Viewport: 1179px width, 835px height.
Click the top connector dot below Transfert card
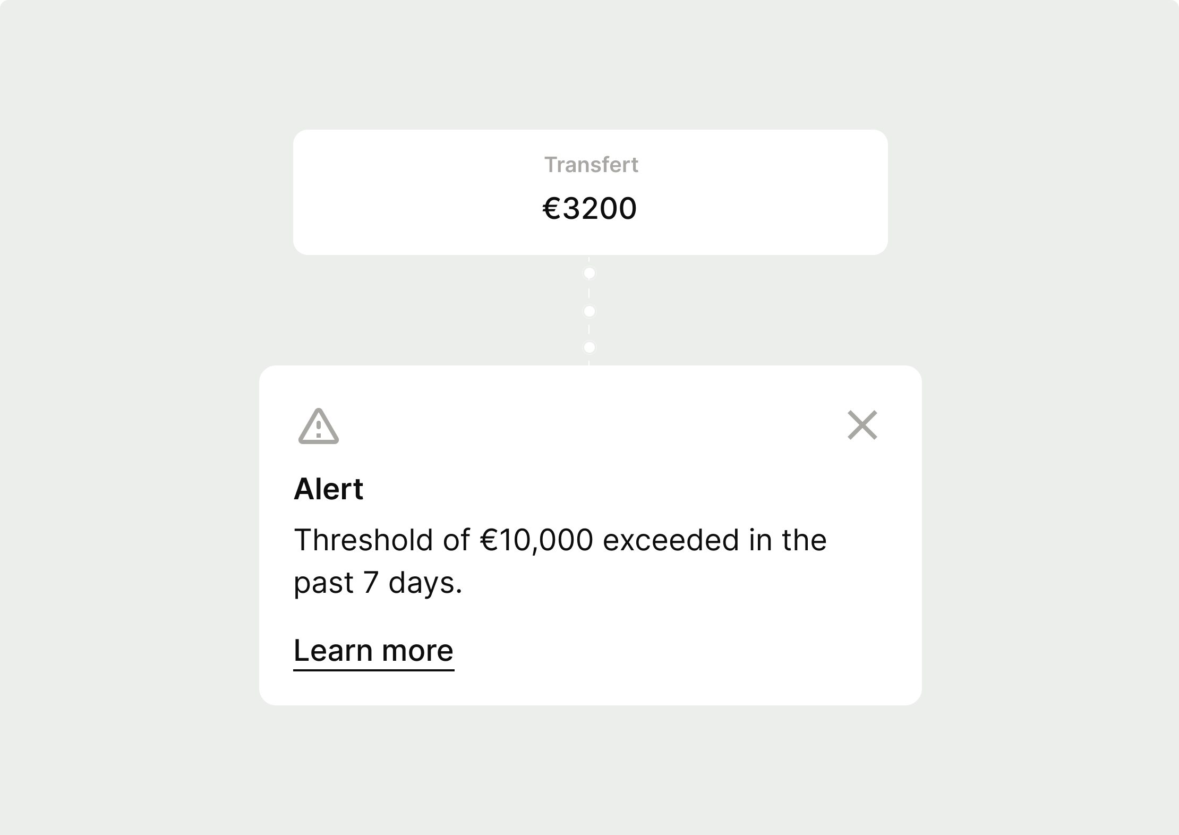(x=589, y=274)
